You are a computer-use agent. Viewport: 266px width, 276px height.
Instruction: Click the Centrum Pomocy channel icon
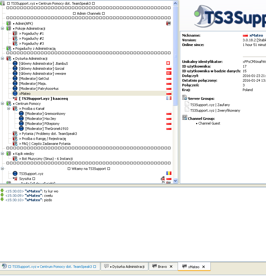(9, 104)
